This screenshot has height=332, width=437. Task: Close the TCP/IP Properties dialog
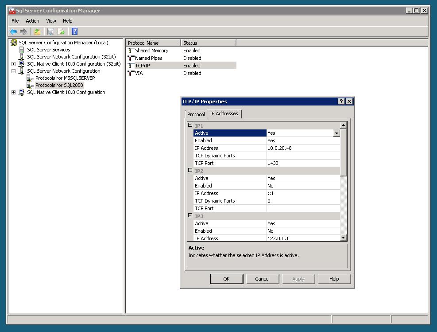[349, 101]
